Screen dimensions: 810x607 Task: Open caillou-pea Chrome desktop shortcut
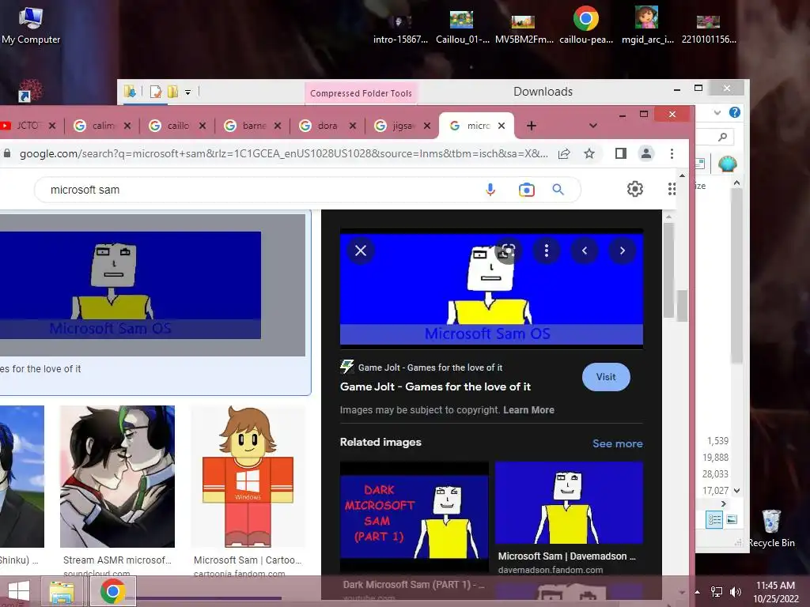point(586,26)
